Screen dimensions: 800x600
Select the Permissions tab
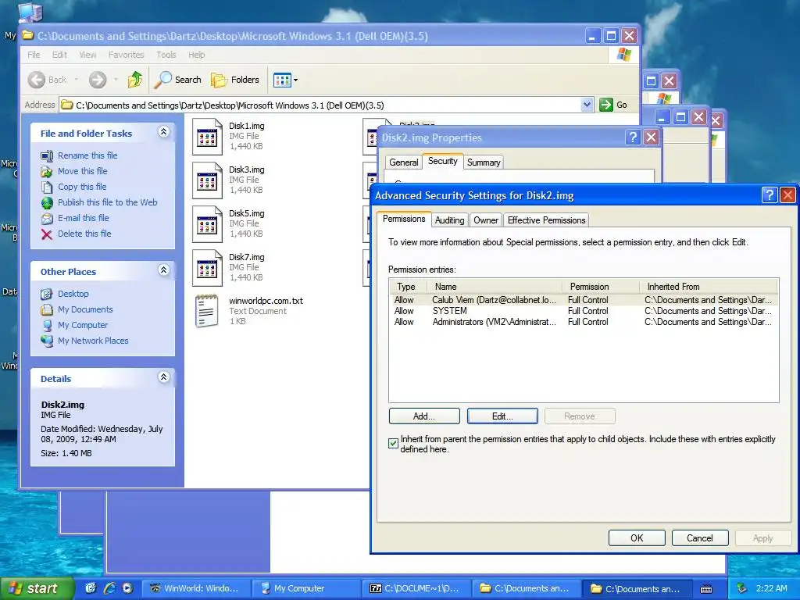pos(404,219)
